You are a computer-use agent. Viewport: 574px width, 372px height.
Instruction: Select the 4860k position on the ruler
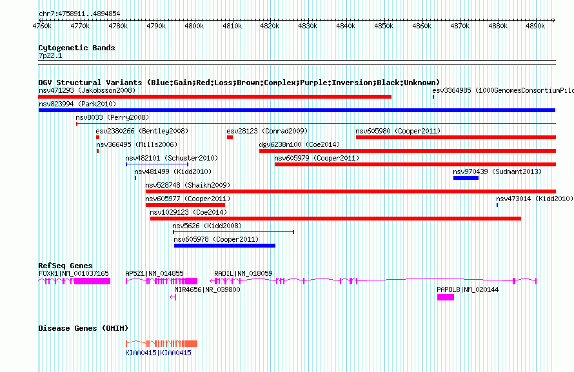pyautogui.click(x=422, y=26)
